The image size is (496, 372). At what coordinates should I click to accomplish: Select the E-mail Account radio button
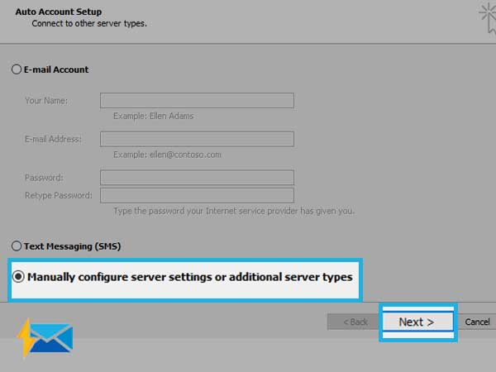coord(17,69)
